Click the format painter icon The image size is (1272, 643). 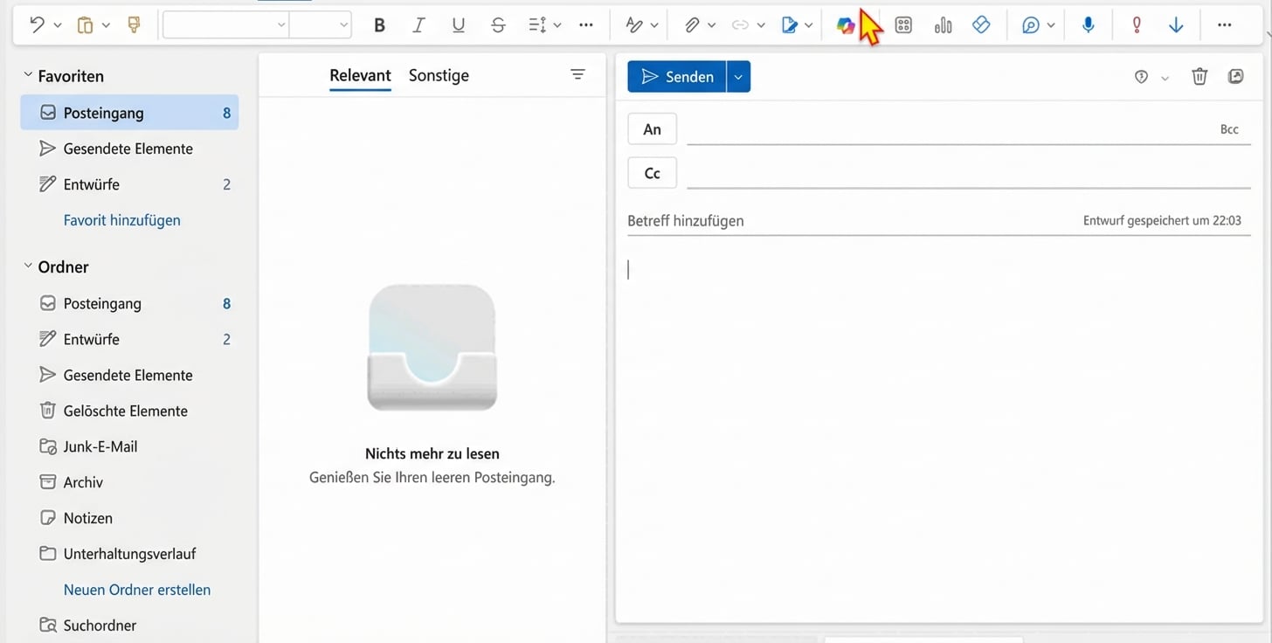134,25
